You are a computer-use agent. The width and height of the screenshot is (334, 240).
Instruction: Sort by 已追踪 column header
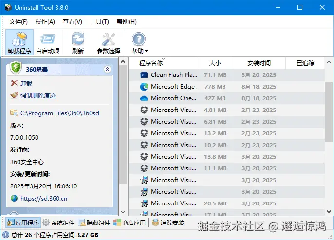305,63
